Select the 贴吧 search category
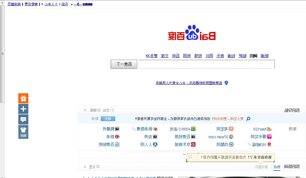 [x=242, y=56]
